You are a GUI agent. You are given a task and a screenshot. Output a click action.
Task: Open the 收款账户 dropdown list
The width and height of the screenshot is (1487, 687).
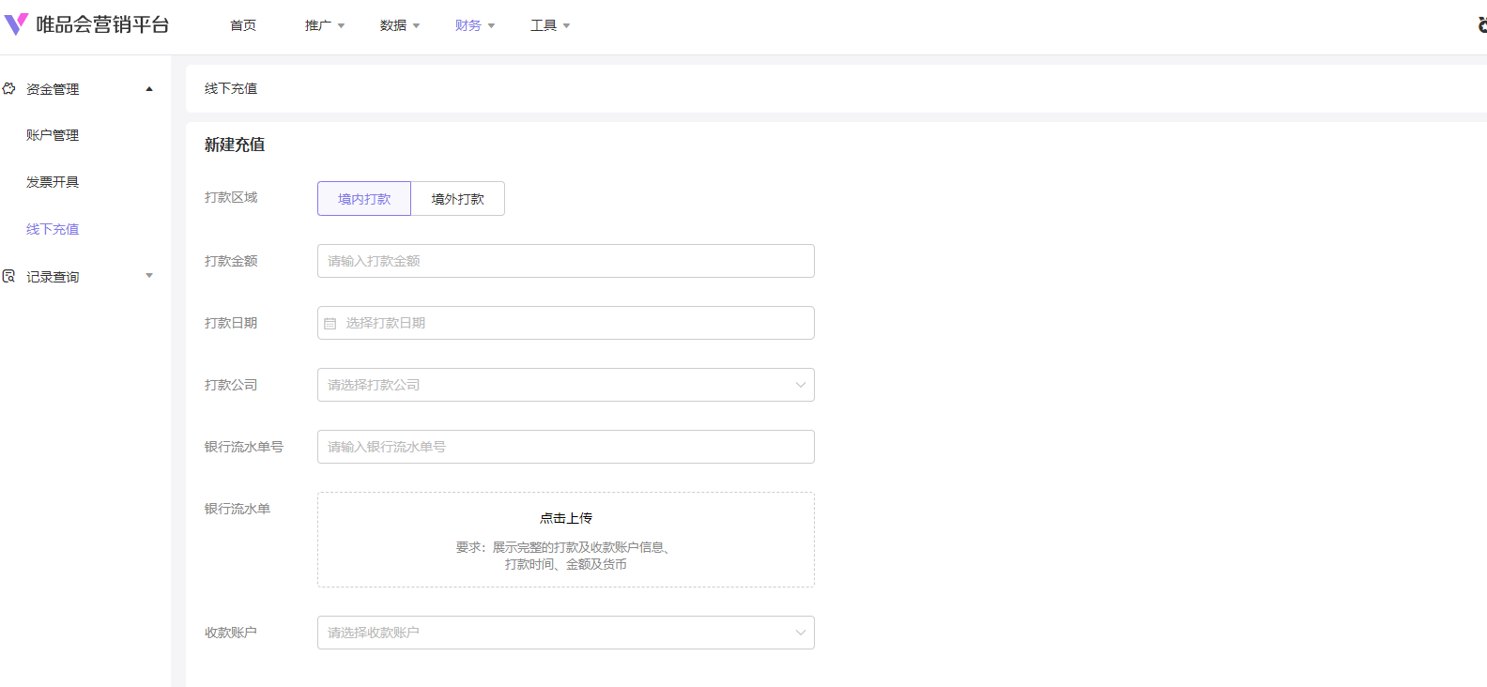(x=565, y=633)
